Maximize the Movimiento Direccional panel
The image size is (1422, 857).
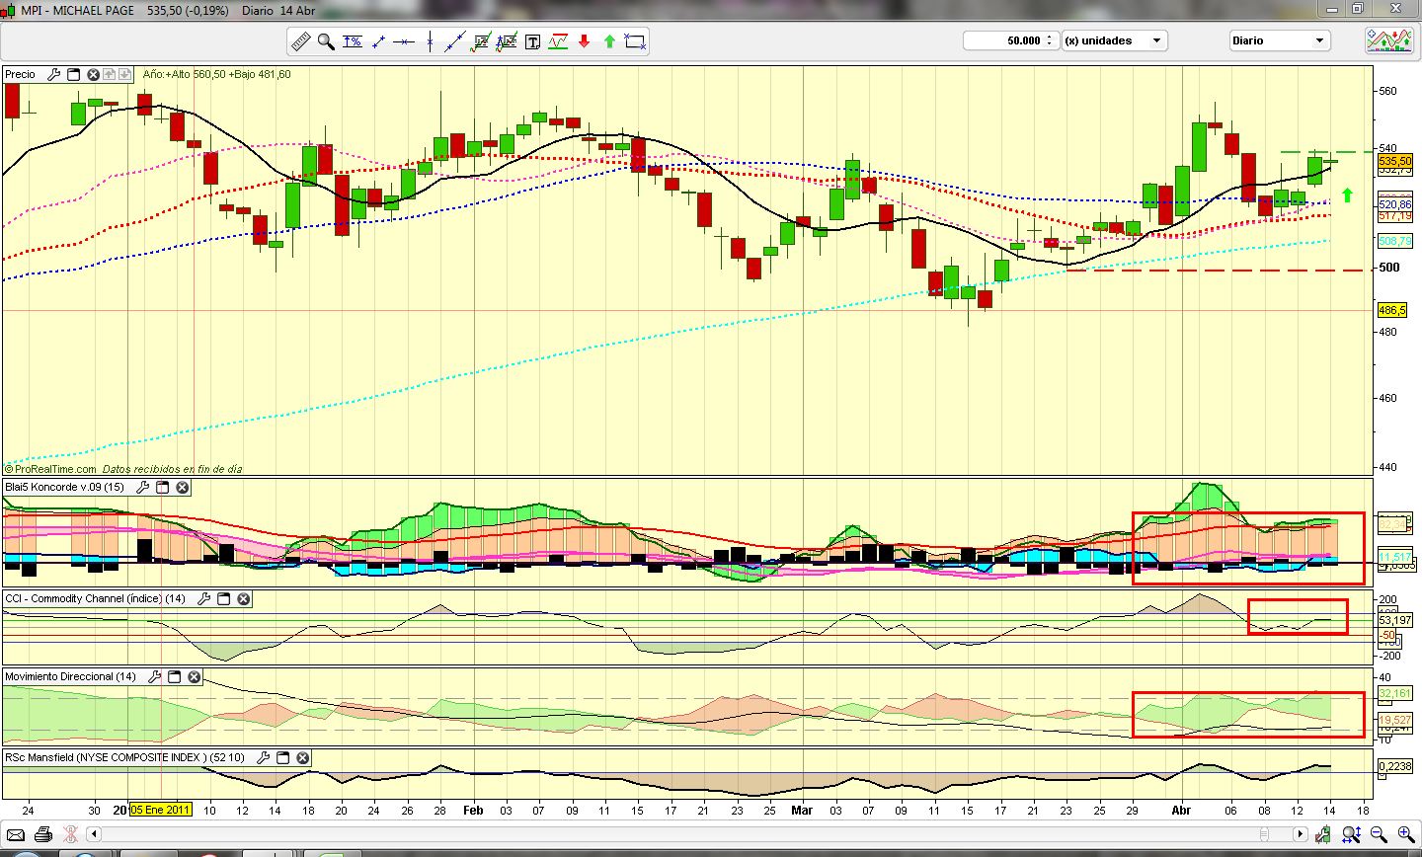(x=175, y=676)
